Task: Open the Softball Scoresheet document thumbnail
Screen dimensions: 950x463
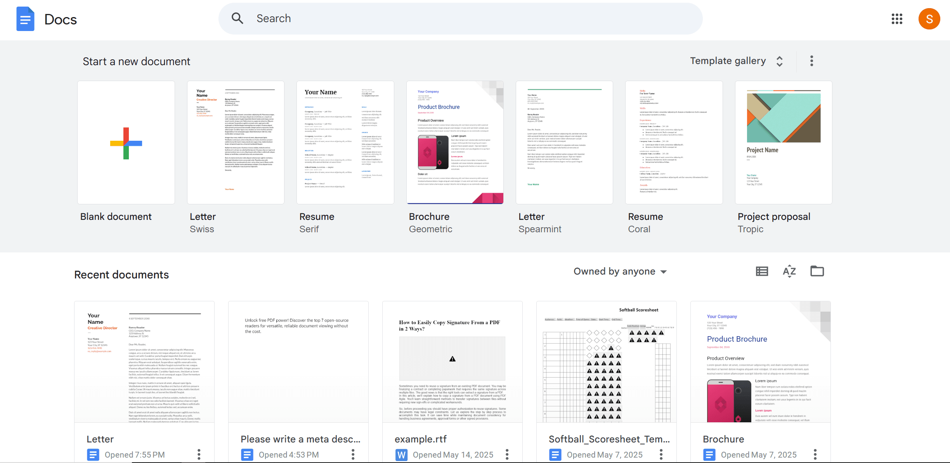Action: (x=607, y=362)
